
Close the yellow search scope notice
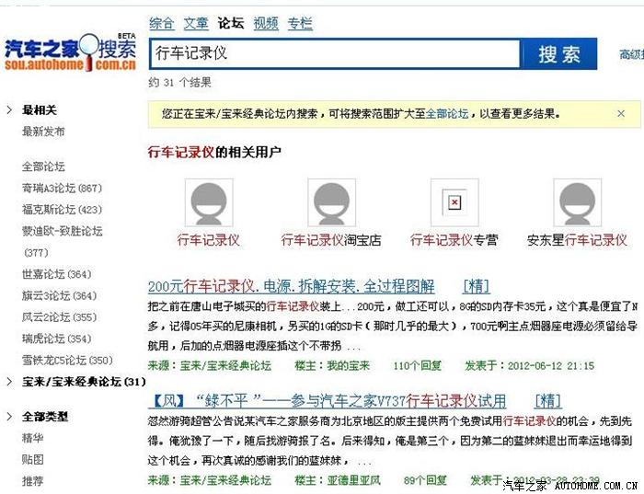[621, 114]
